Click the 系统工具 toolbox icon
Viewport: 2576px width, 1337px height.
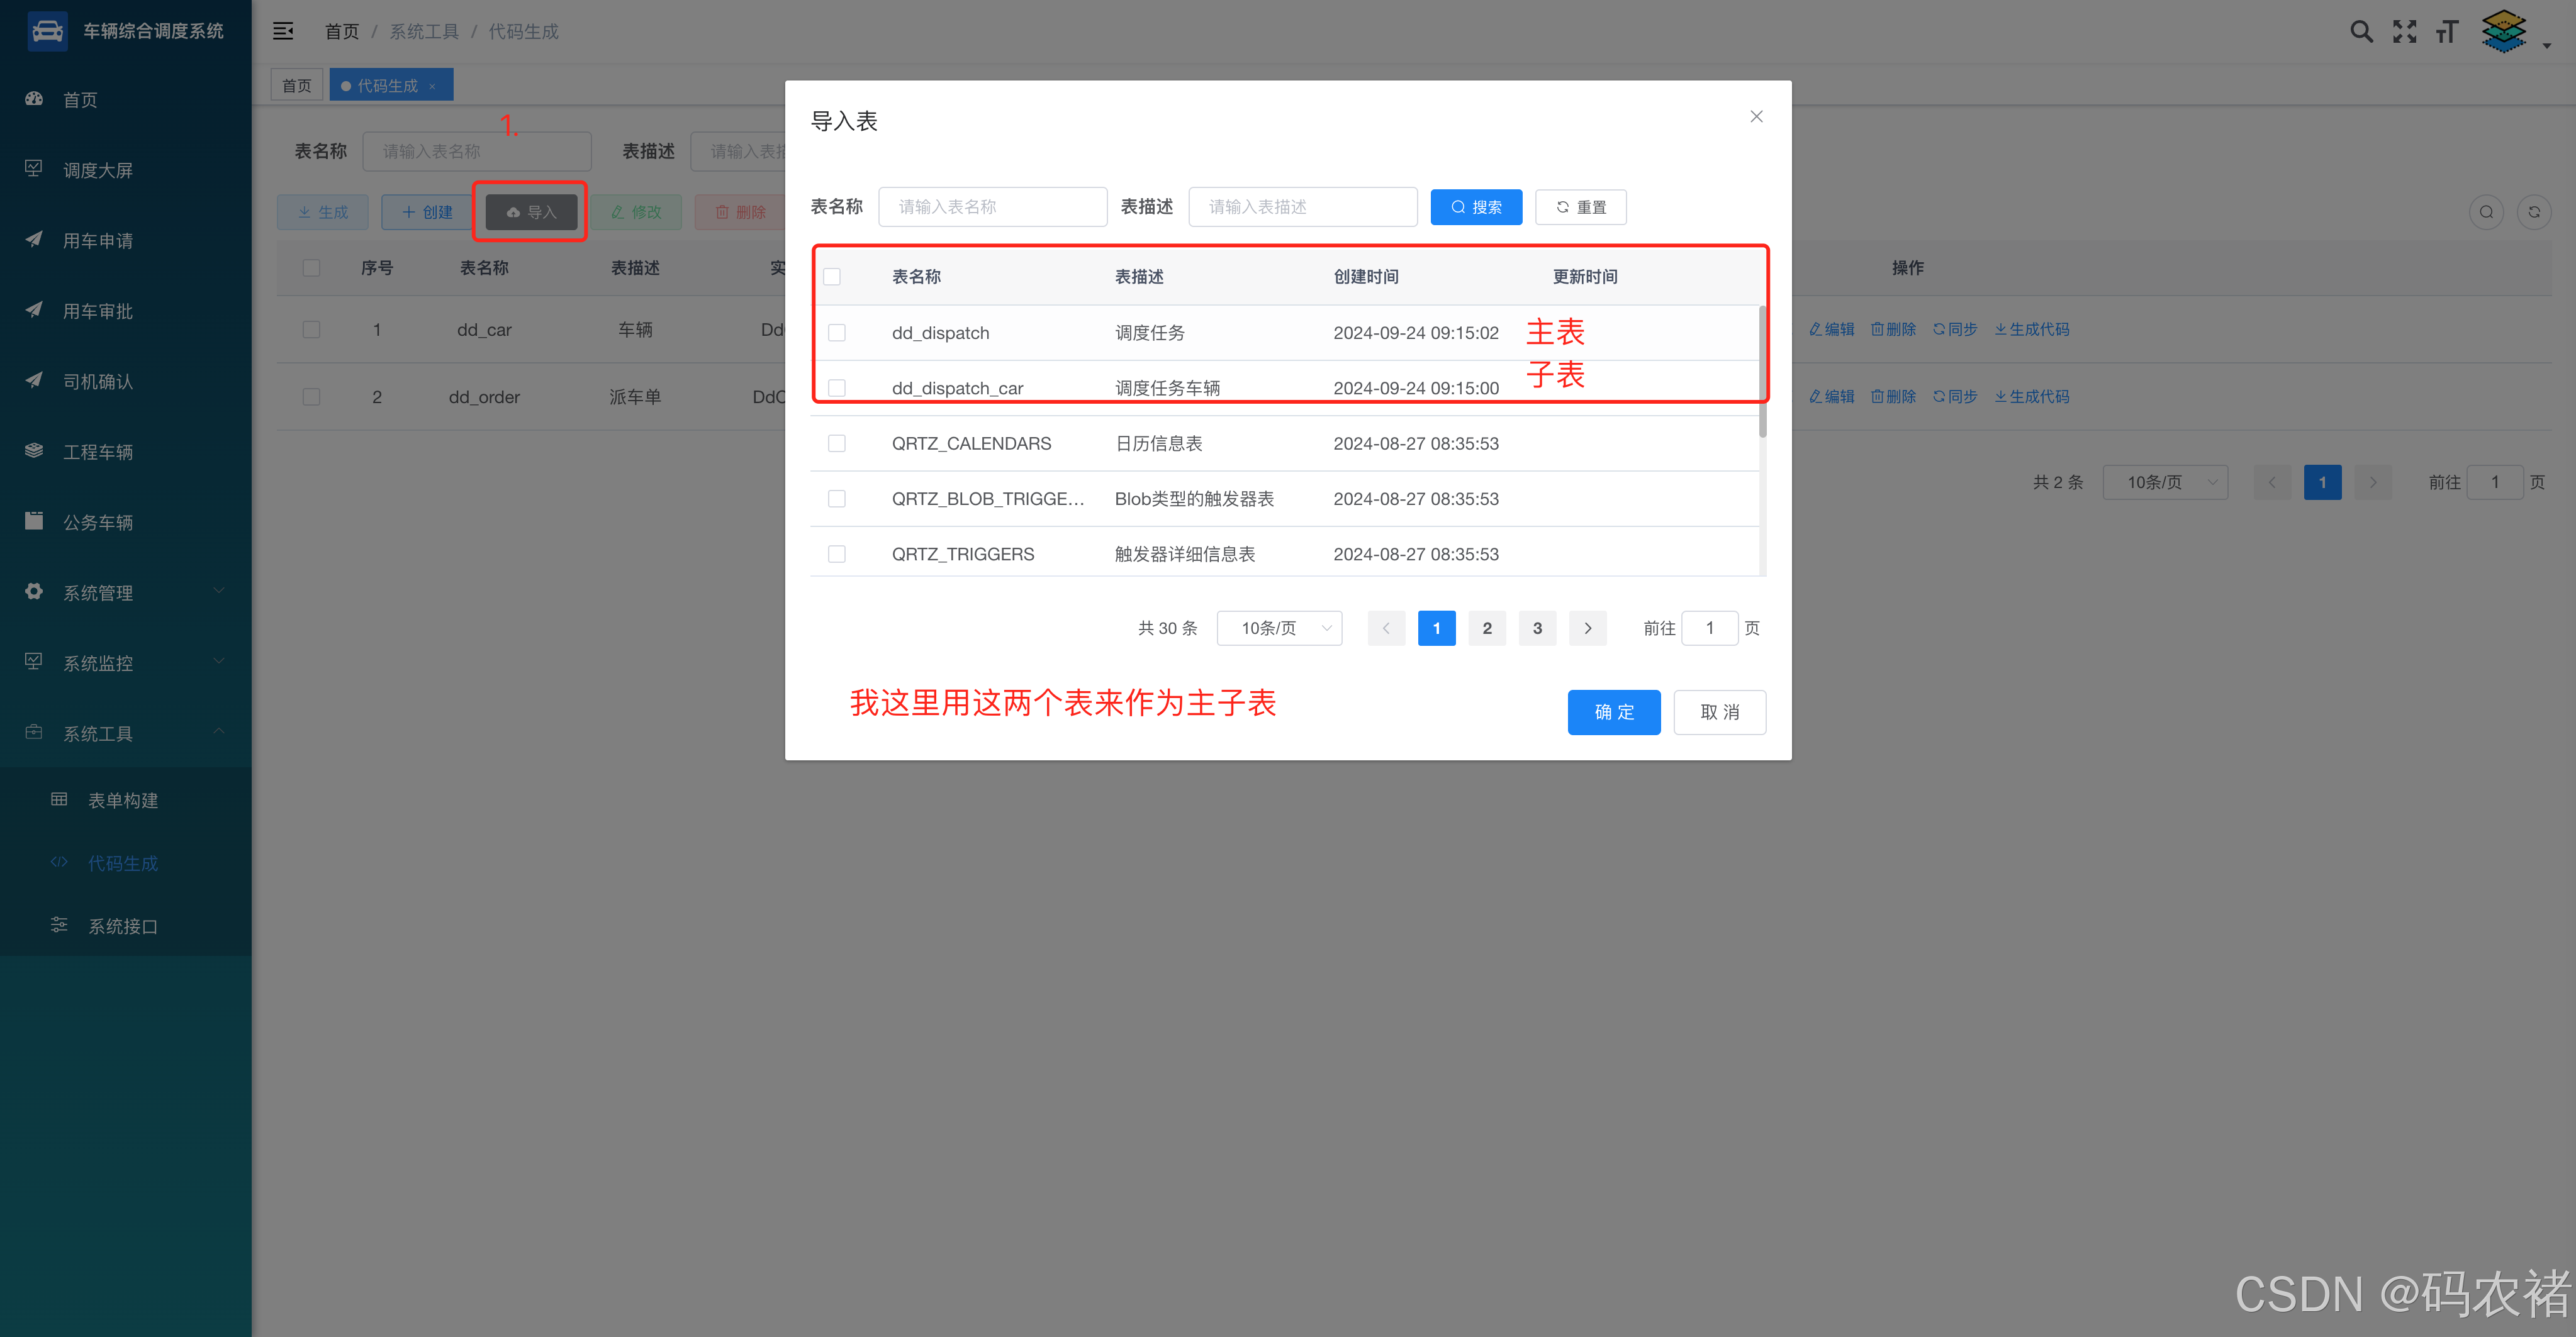coord(34,733)
